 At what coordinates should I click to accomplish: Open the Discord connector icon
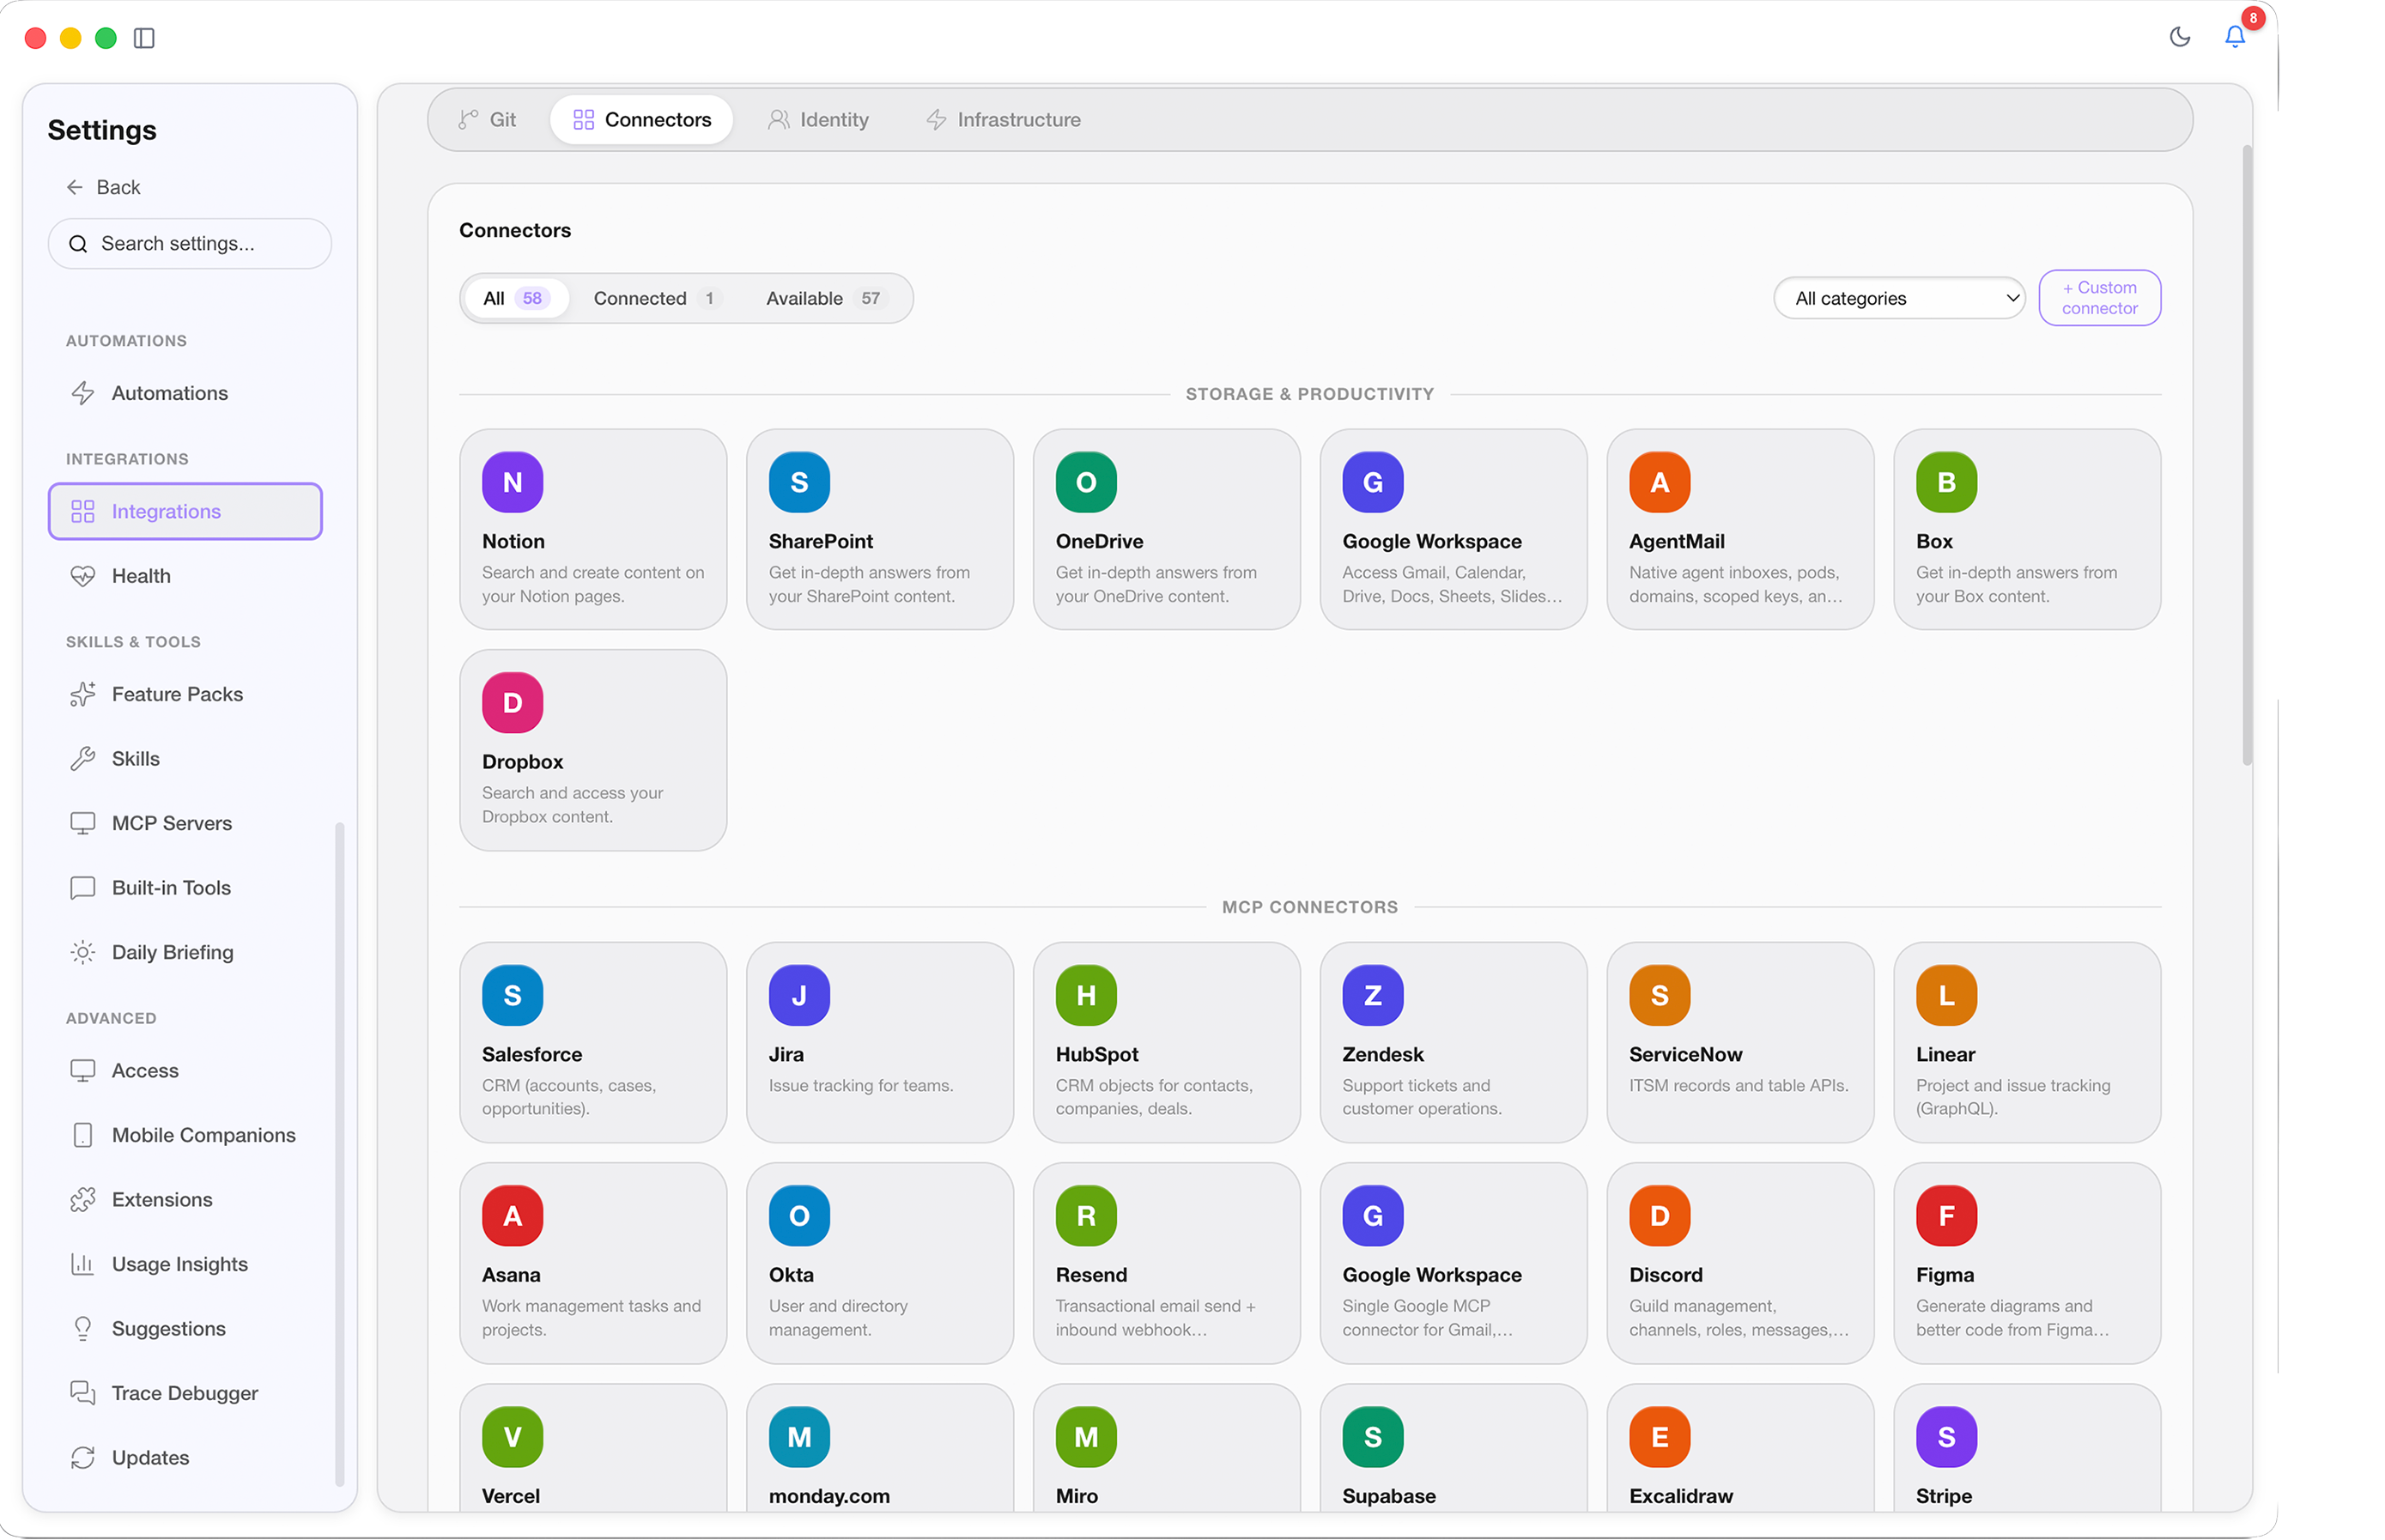(x=1659, y=1216)
